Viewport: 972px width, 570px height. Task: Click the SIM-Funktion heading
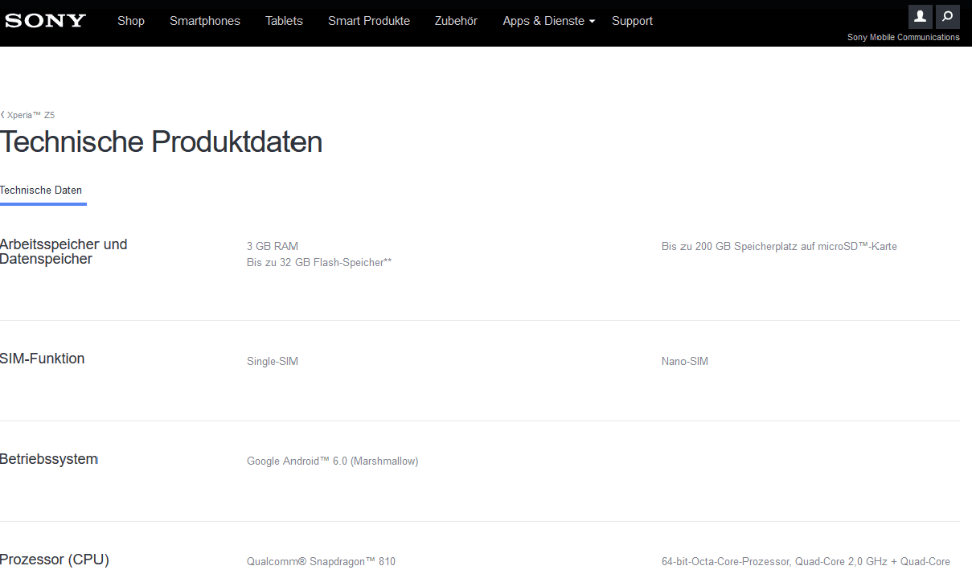pyautogui.click(x=43, y=359)
